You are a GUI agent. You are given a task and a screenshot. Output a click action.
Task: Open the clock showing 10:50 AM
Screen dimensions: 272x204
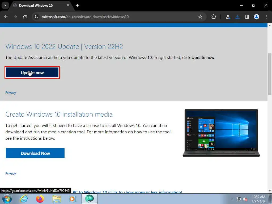(x=258, y=199)
